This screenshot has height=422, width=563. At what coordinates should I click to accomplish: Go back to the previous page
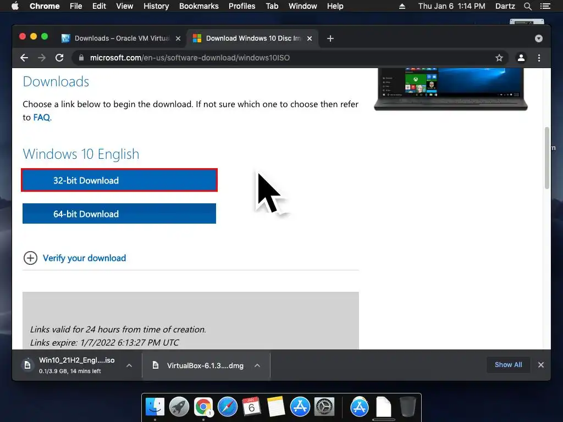point(24,58)
